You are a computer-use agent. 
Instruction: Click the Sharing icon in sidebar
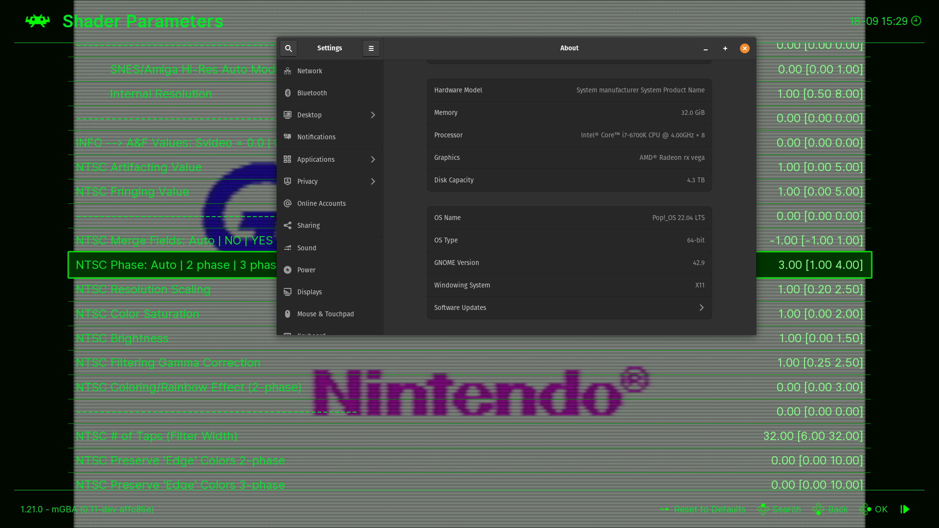(x=288, y=225)
